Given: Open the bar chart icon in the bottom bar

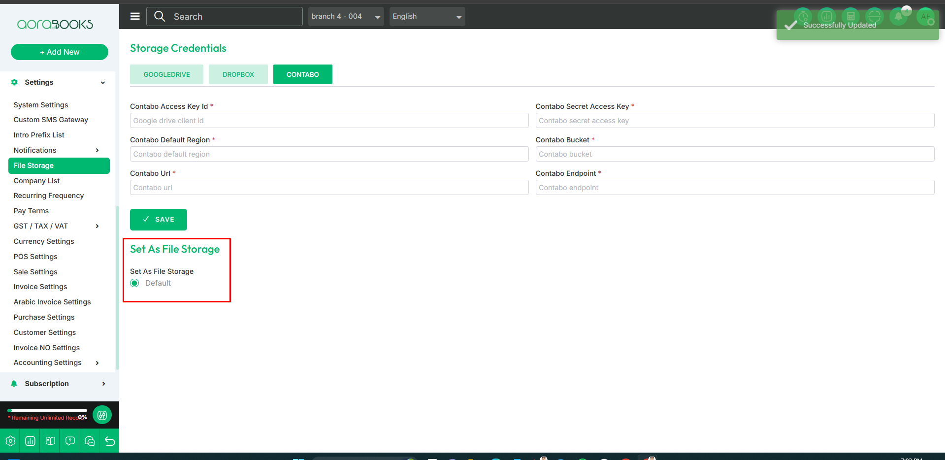Looking at the screenshot, I should click(30, 441).
